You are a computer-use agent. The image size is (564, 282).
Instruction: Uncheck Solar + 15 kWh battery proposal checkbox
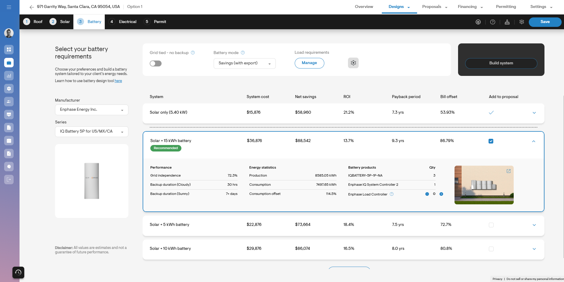[491, 141]
